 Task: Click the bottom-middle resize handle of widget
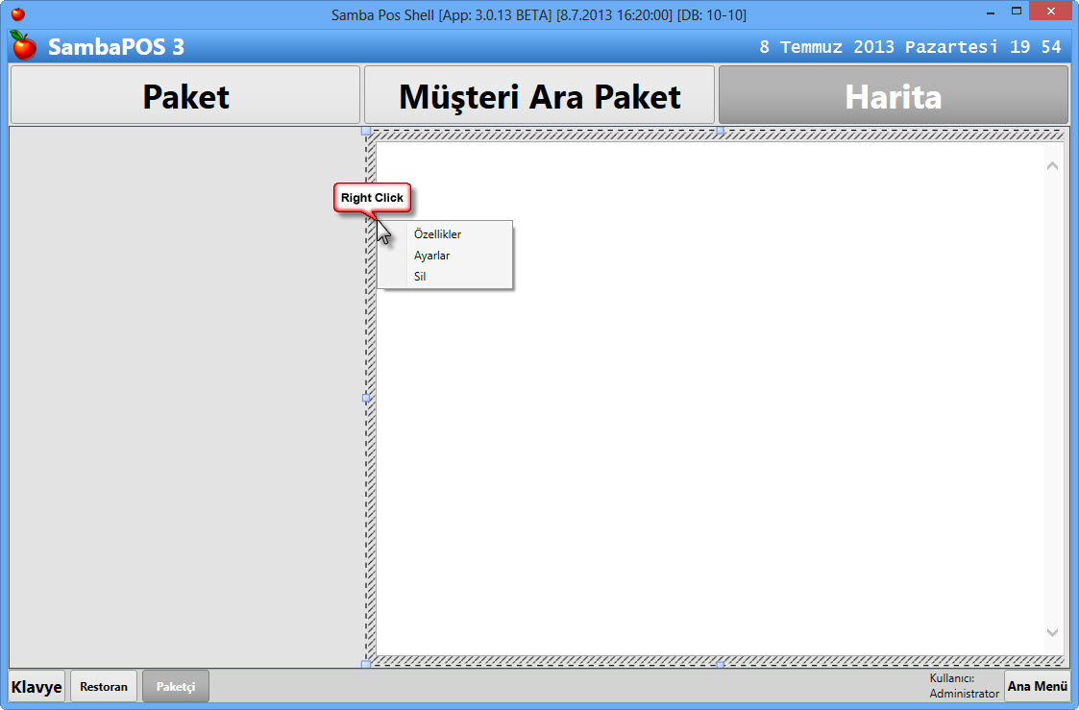pyautogui.click(x=720, y=664)
